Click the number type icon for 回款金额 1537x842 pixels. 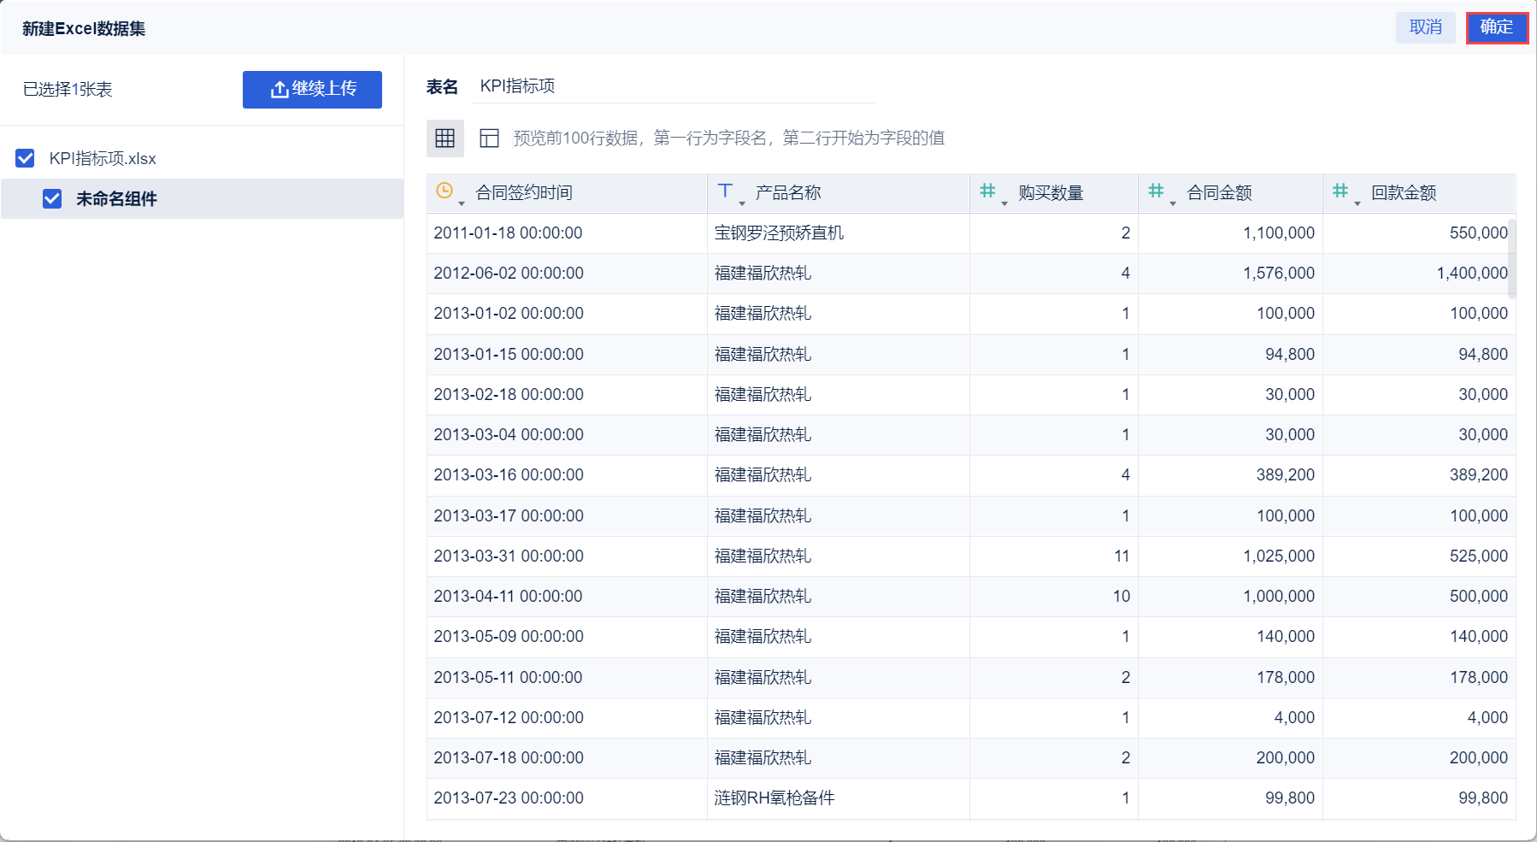[x=1340, y=191]
